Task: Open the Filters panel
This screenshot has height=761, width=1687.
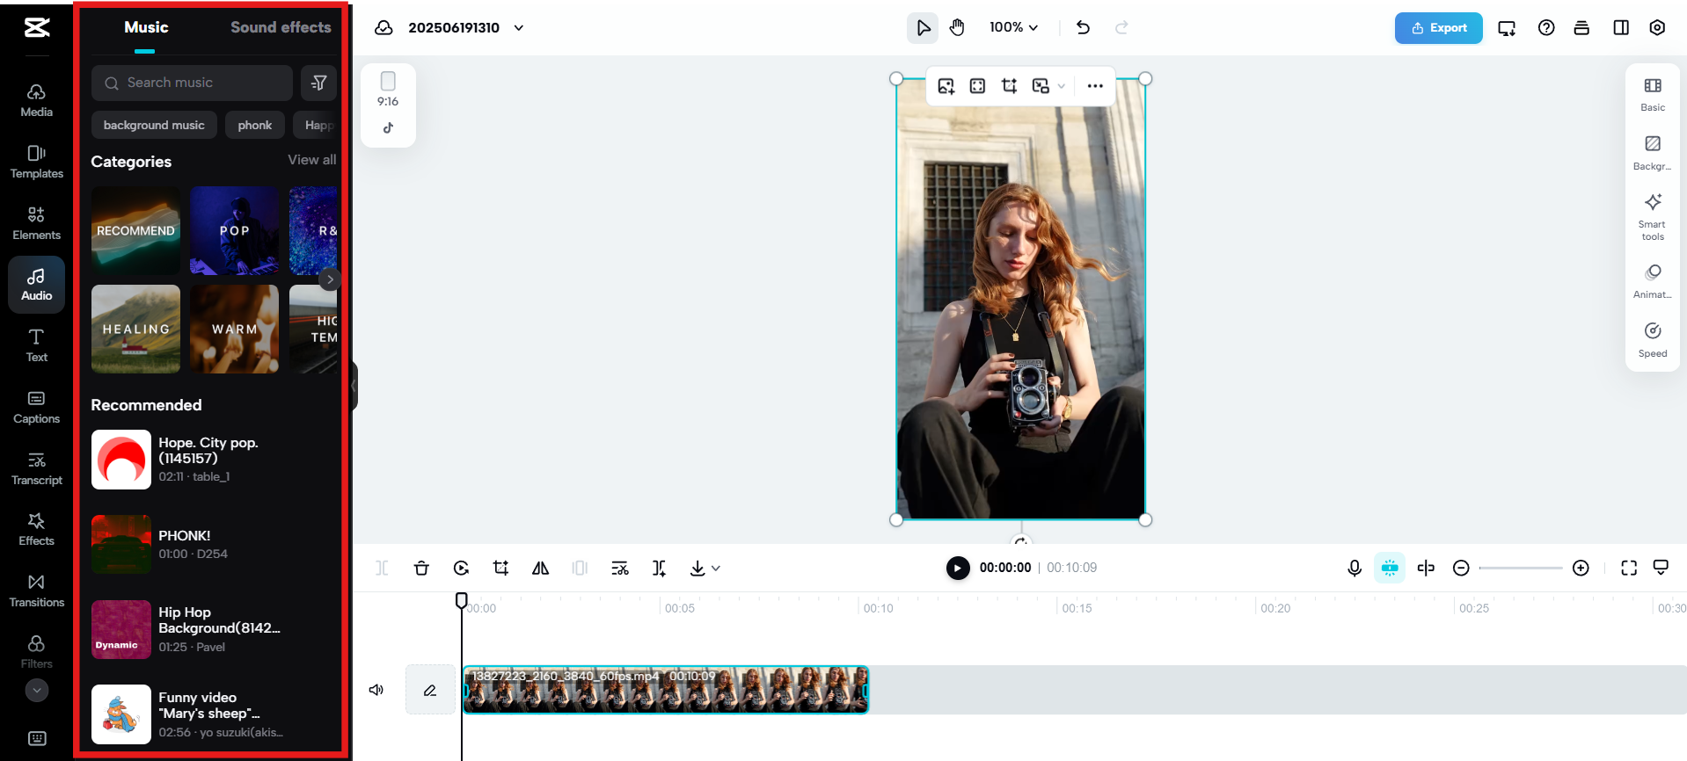Action: (36, 652)
